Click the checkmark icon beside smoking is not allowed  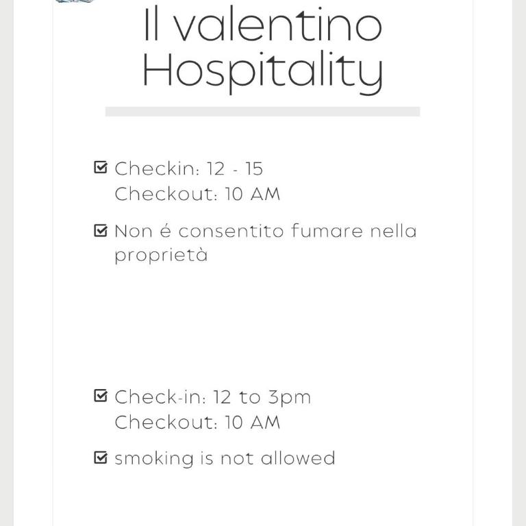pos(101,458)
